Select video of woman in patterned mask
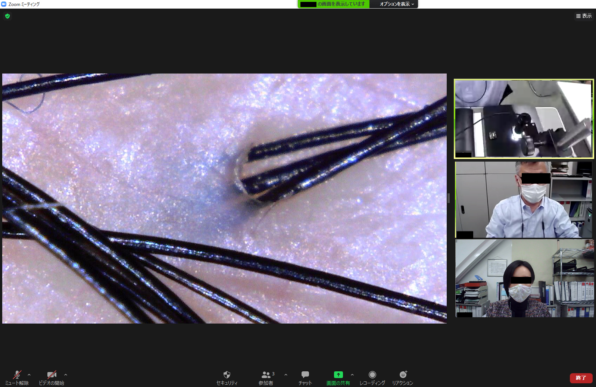 [x=524, y=278]
